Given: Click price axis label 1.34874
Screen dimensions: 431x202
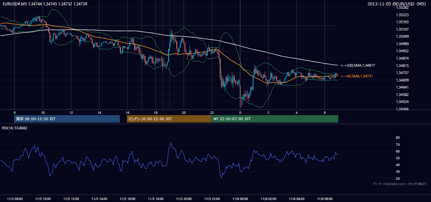Looking at the screenshot, I should 402,58.
